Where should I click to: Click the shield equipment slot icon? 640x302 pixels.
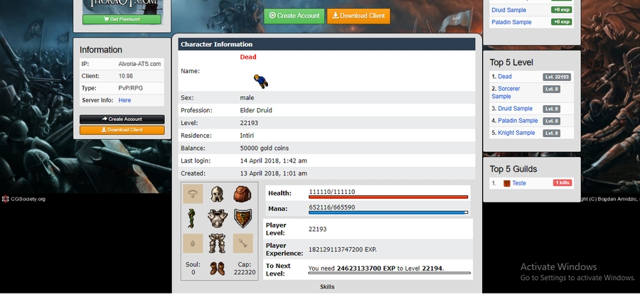click(242, 219)
